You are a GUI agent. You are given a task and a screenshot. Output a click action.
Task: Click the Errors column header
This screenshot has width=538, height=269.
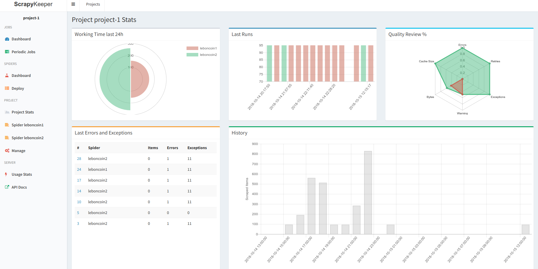[172, 148]
